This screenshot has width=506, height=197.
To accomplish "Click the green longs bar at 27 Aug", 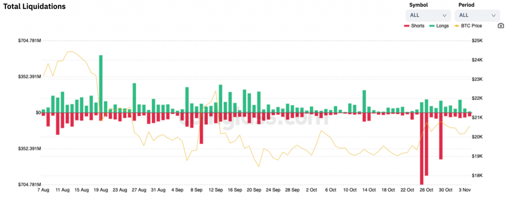I will 134,98.
